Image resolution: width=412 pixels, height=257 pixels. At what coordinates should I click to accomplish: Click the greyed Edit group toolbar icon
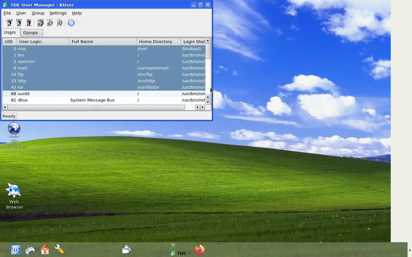click(50, 22)
